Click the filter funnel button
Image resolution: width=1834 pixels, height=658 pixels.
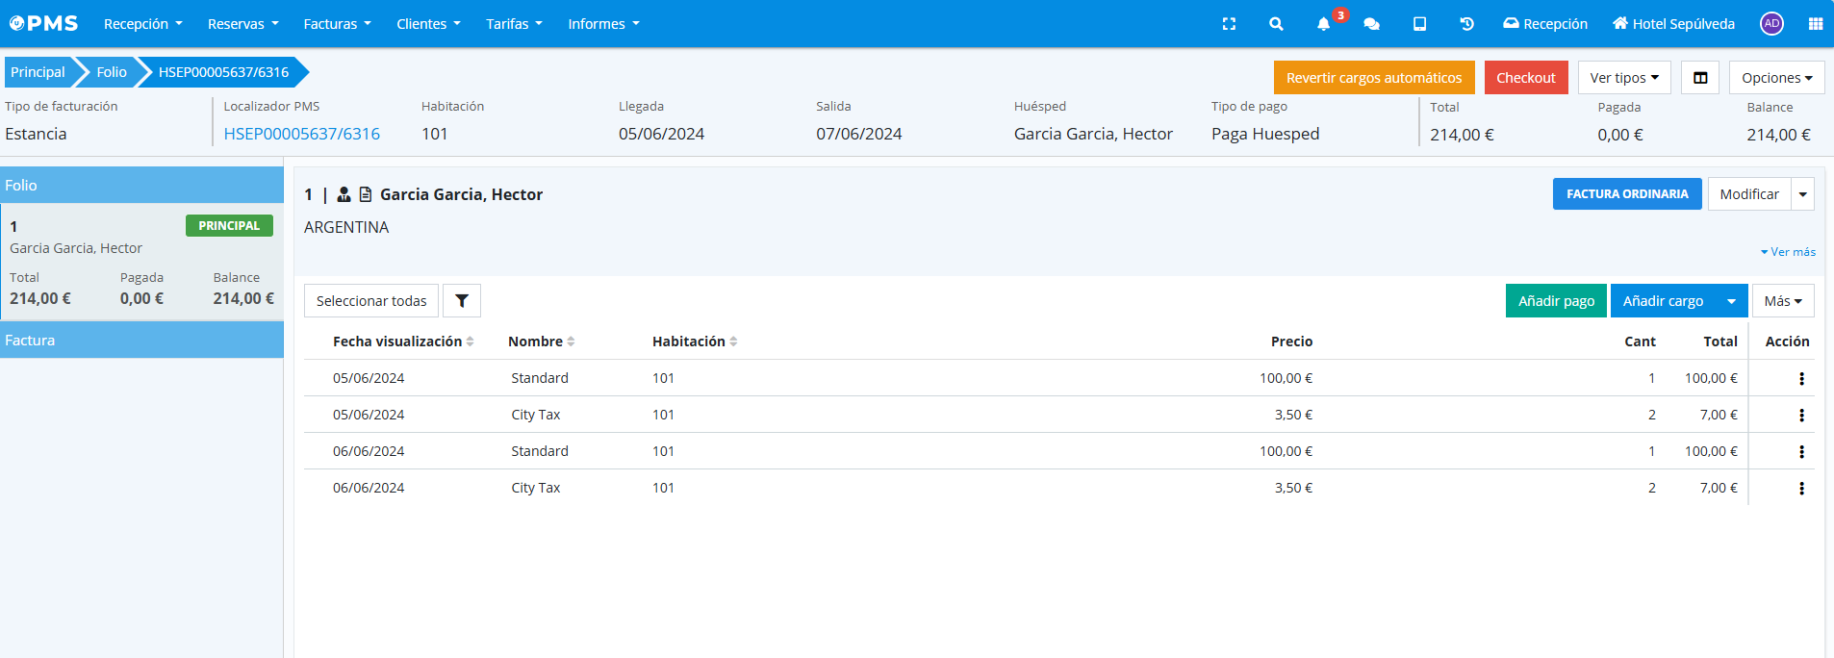click(x=462, y=301)
